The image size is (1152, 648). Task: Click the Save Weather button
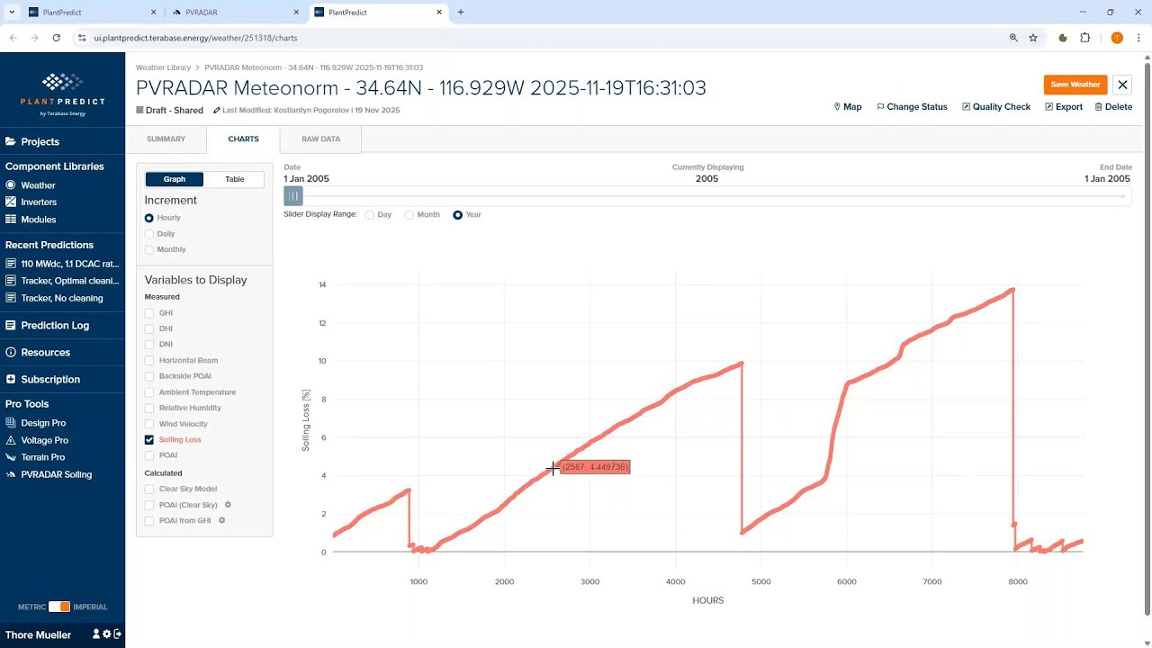1075,85
